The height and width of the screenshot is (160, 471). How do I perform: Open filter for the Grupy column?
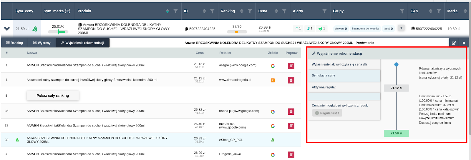(x=402, y=11)
